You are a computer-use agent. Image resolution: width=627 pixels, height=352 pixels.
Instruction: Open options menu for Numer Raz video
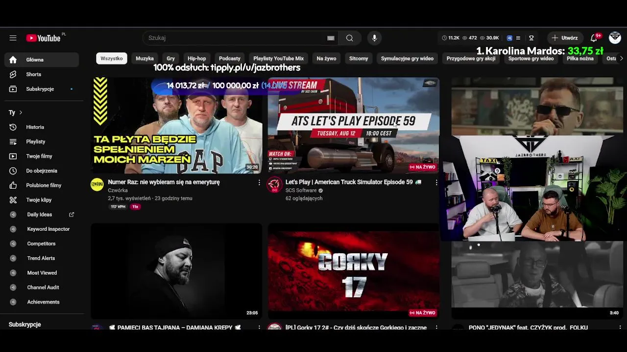pyautogui.click(x=259, y=182)
